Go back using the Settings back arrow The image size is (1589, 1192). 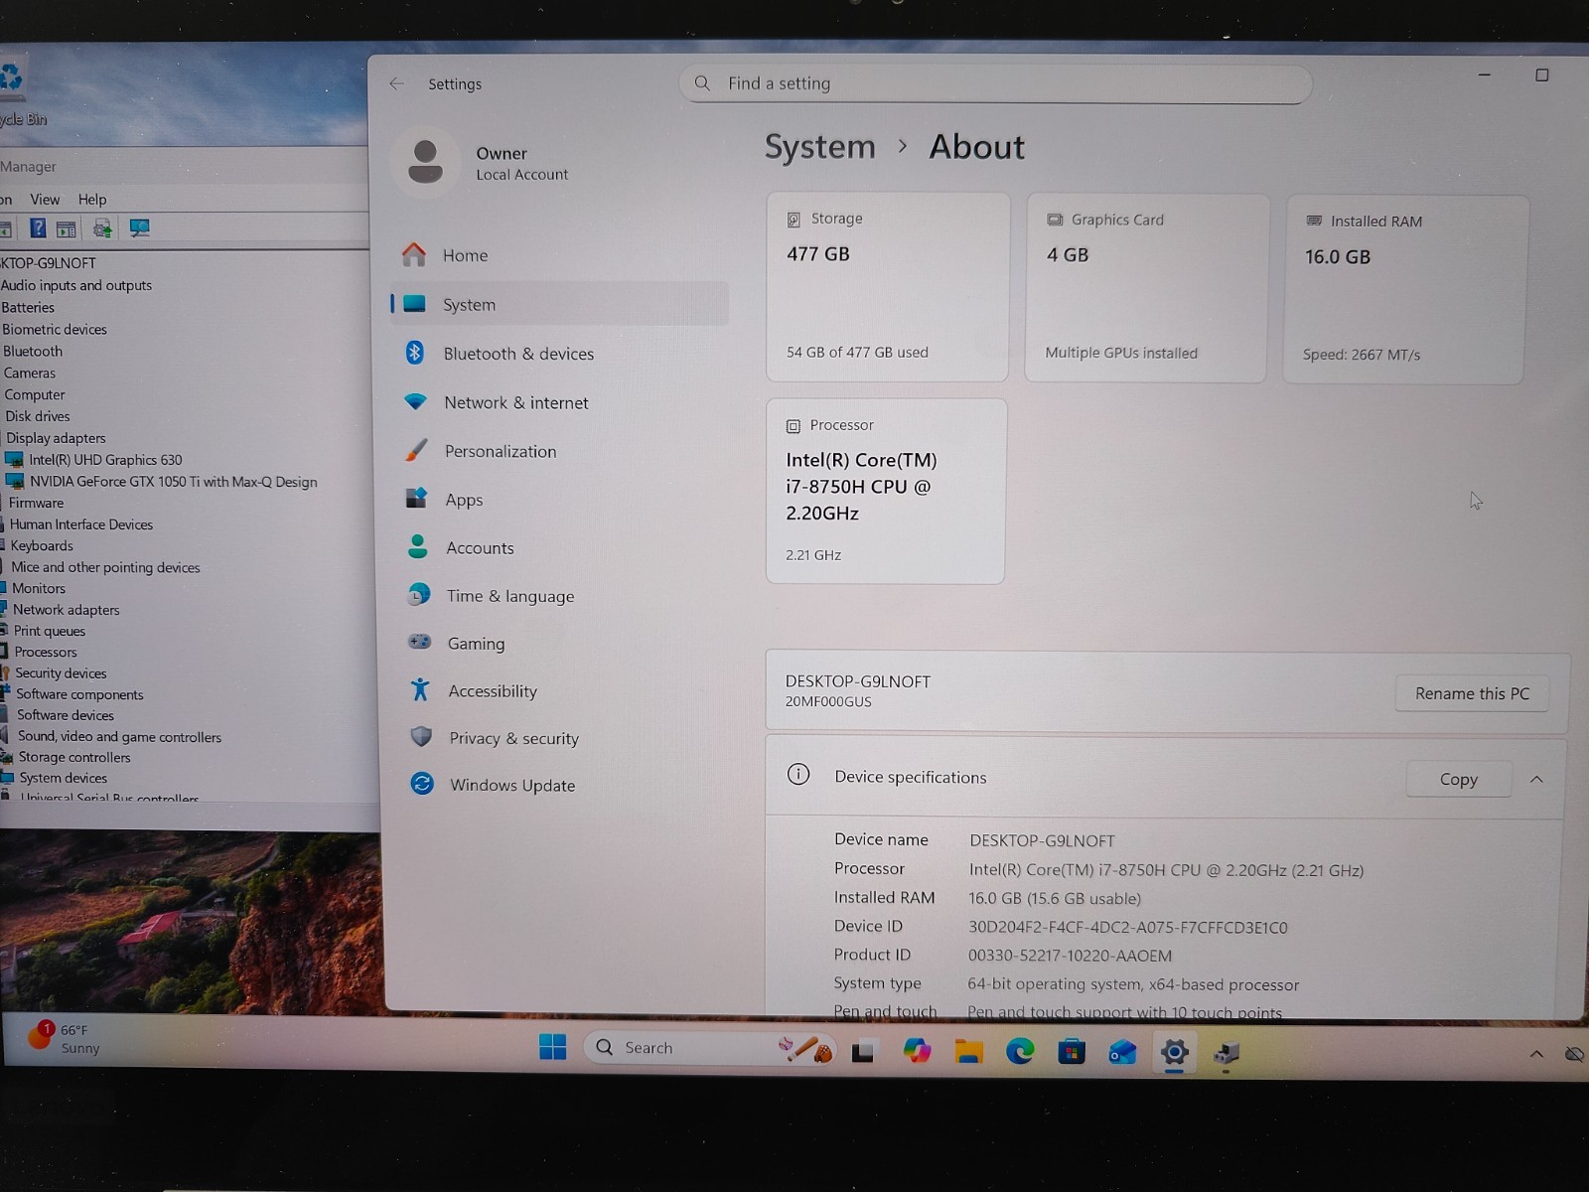click(397, 84)
